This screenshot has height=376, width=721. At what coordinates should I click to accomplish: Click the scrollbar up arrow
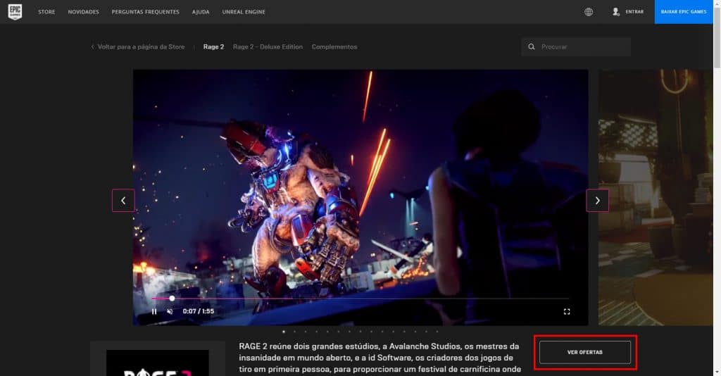coord(717,4)
